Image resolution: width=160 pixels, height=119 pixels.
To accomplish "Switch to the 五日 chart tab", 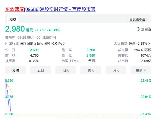I will (41, 70).
